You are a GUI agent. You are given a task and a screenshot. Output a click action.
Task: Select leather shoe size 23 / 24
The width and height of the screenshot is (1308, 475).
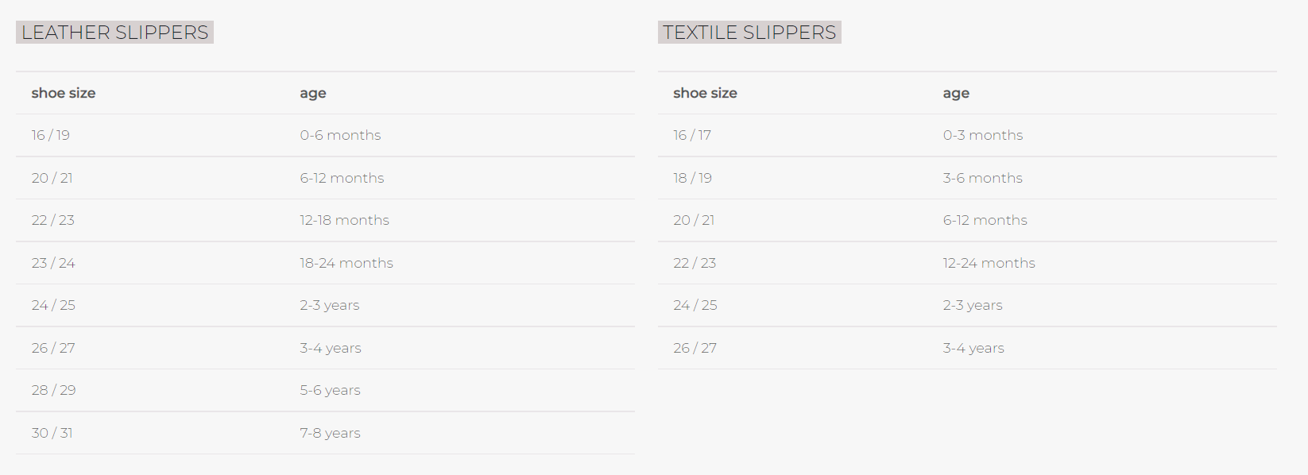[x=53, y=263]
